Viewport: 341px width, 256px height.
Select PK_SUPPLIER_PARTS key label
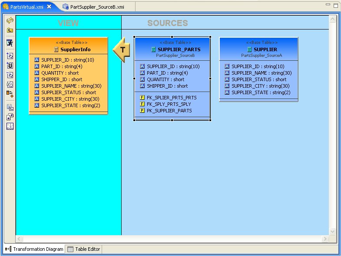point(169,111)
